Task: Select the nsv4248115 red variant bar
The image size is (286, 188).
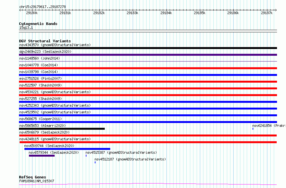Action: coord(148,142)
